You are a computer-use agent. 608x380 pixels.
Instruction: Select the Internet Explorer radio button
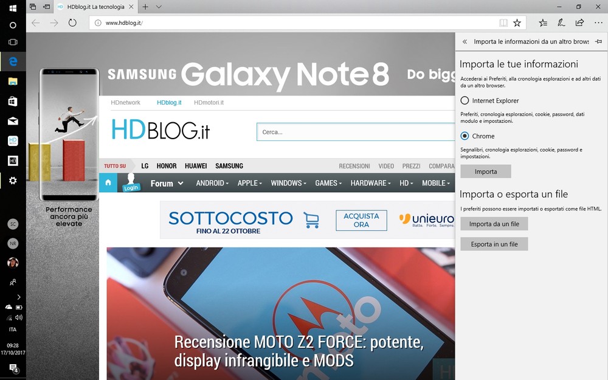465,101
